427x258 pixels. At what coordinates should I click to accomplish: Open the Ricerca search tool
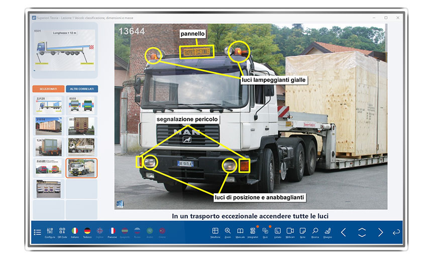tap(315, 231)
